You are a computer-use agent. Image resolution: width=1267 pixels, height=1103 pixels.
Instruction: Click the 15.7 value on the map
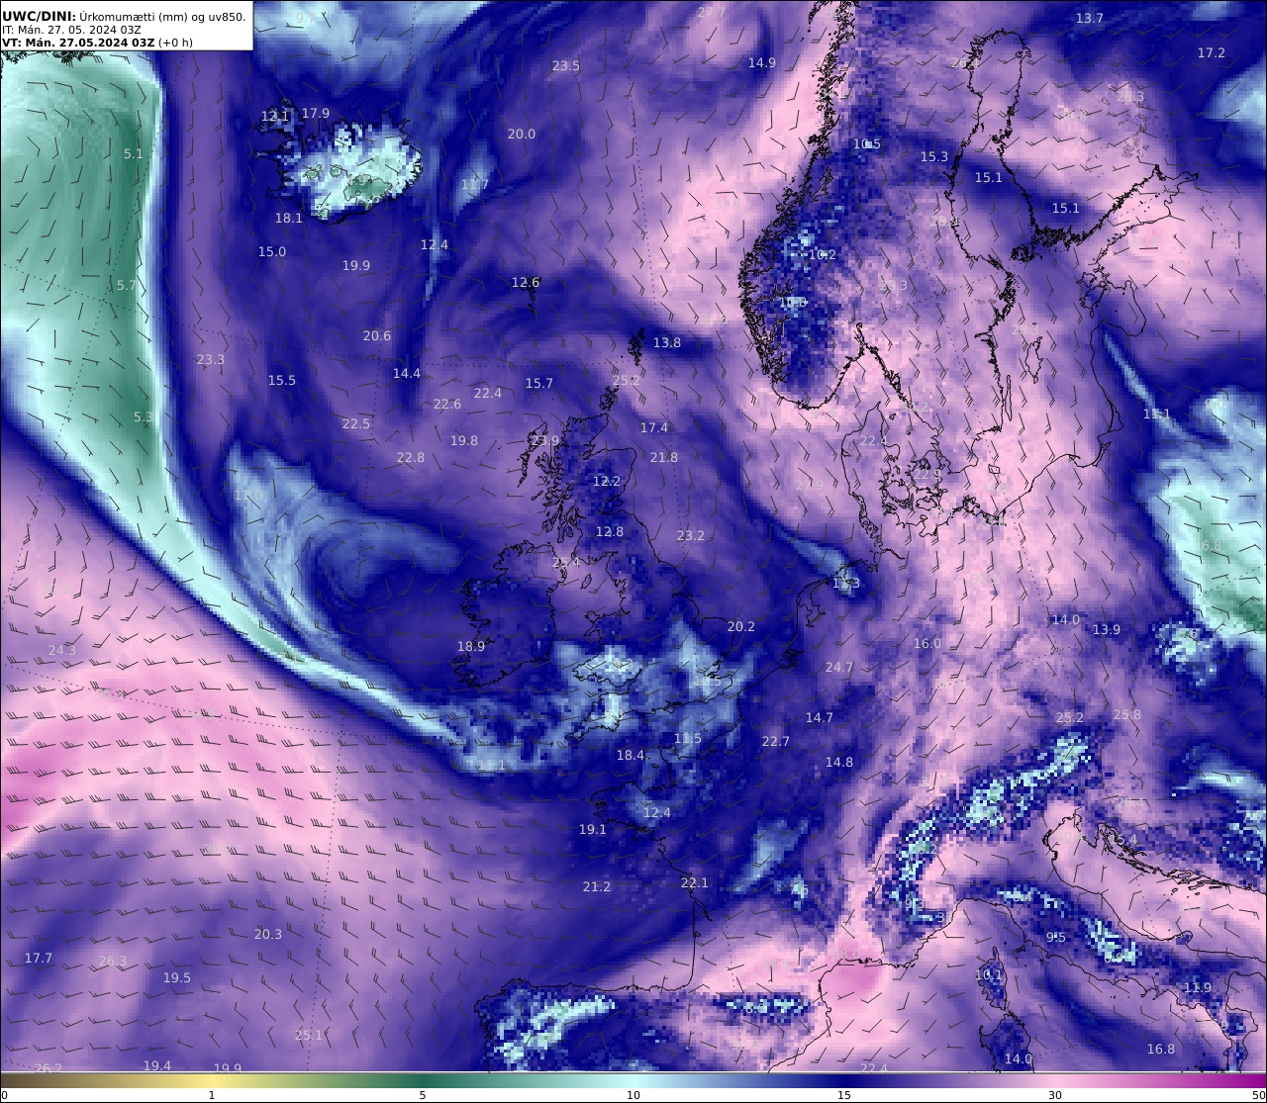(539, 383)
